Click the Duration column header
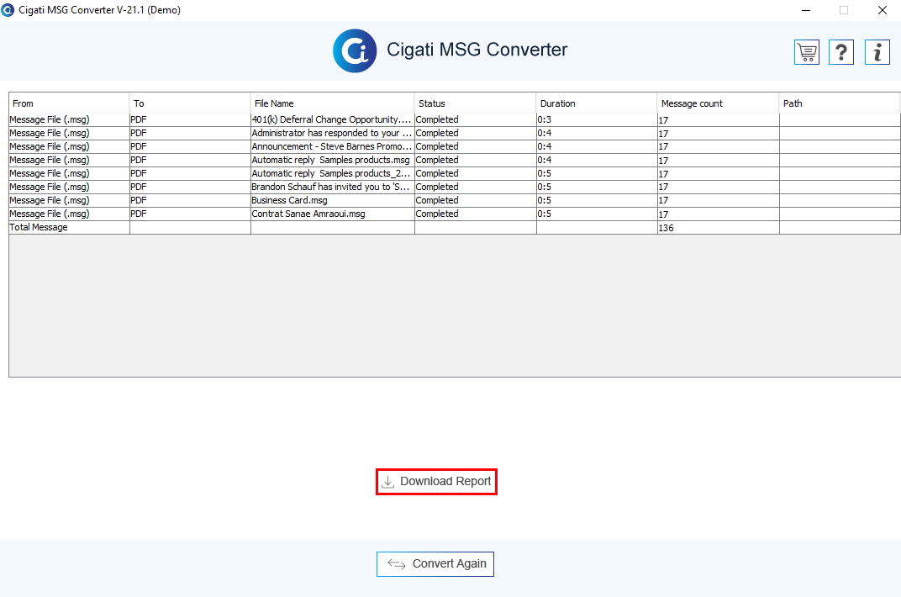Viewport: 901px width, 597px height. [x=597, y=103]
